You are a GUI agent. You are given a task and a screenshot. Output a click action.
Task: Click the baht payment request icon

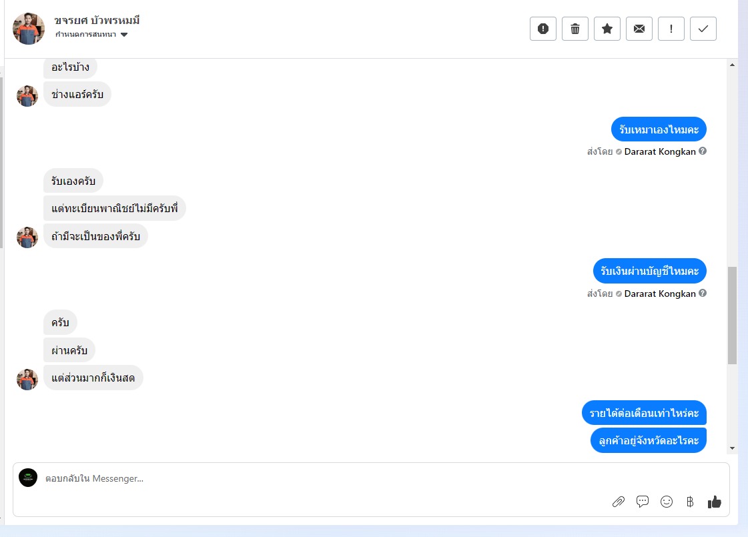(690, 502)
